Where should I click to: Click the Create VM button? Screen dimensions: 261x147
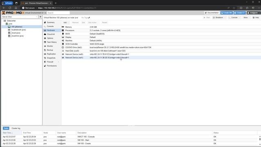[x=226, y=13]
